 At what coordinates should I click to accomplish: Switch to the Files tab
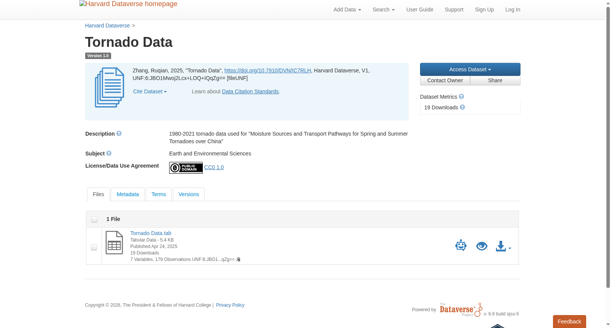coord(99,194)
